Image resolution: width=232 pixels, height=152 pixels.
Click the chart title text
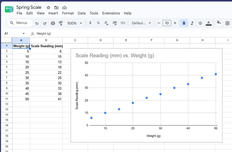115,55
